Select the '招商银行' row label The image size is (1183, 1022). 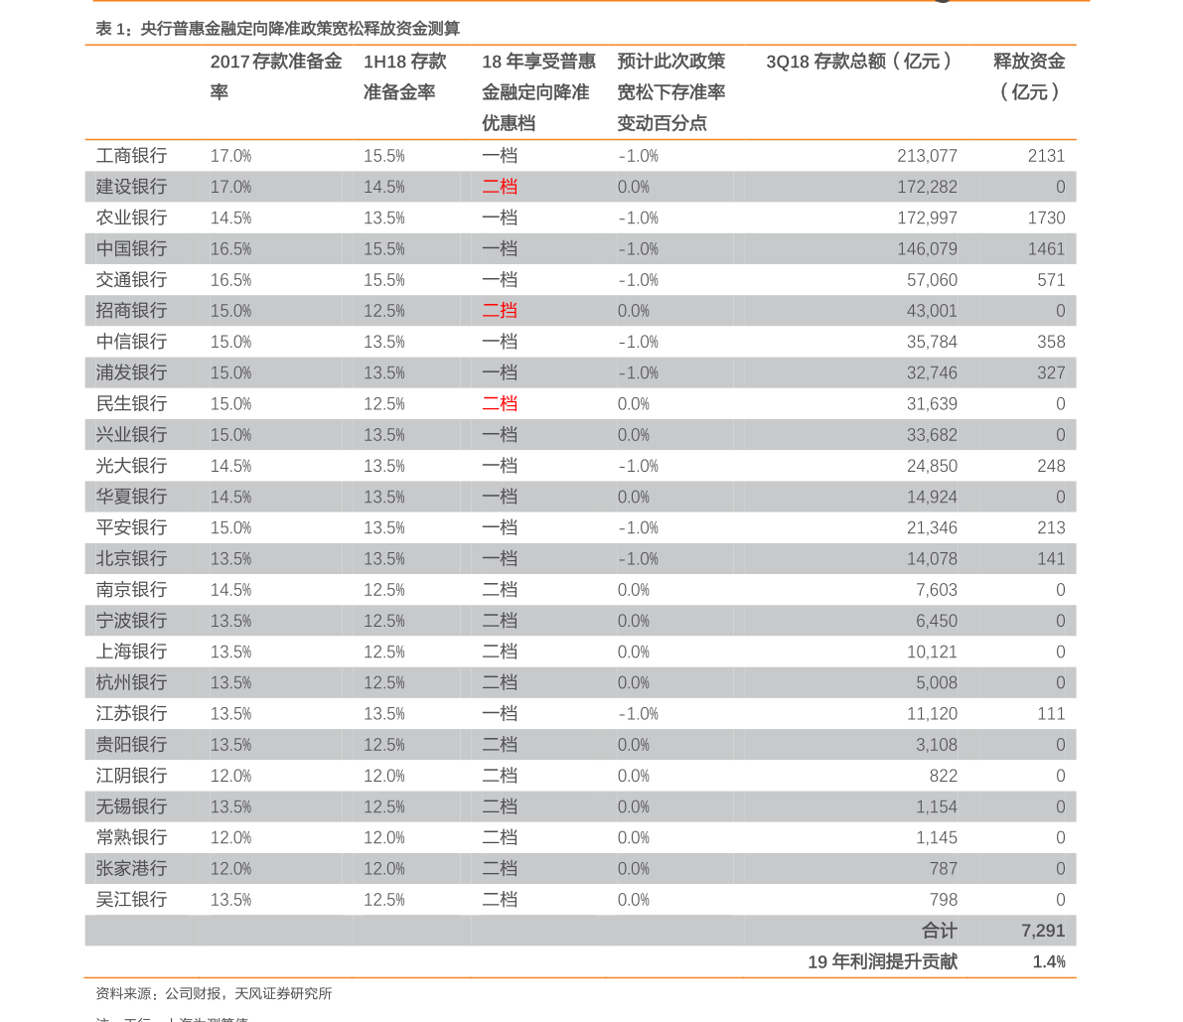(131, 310)
